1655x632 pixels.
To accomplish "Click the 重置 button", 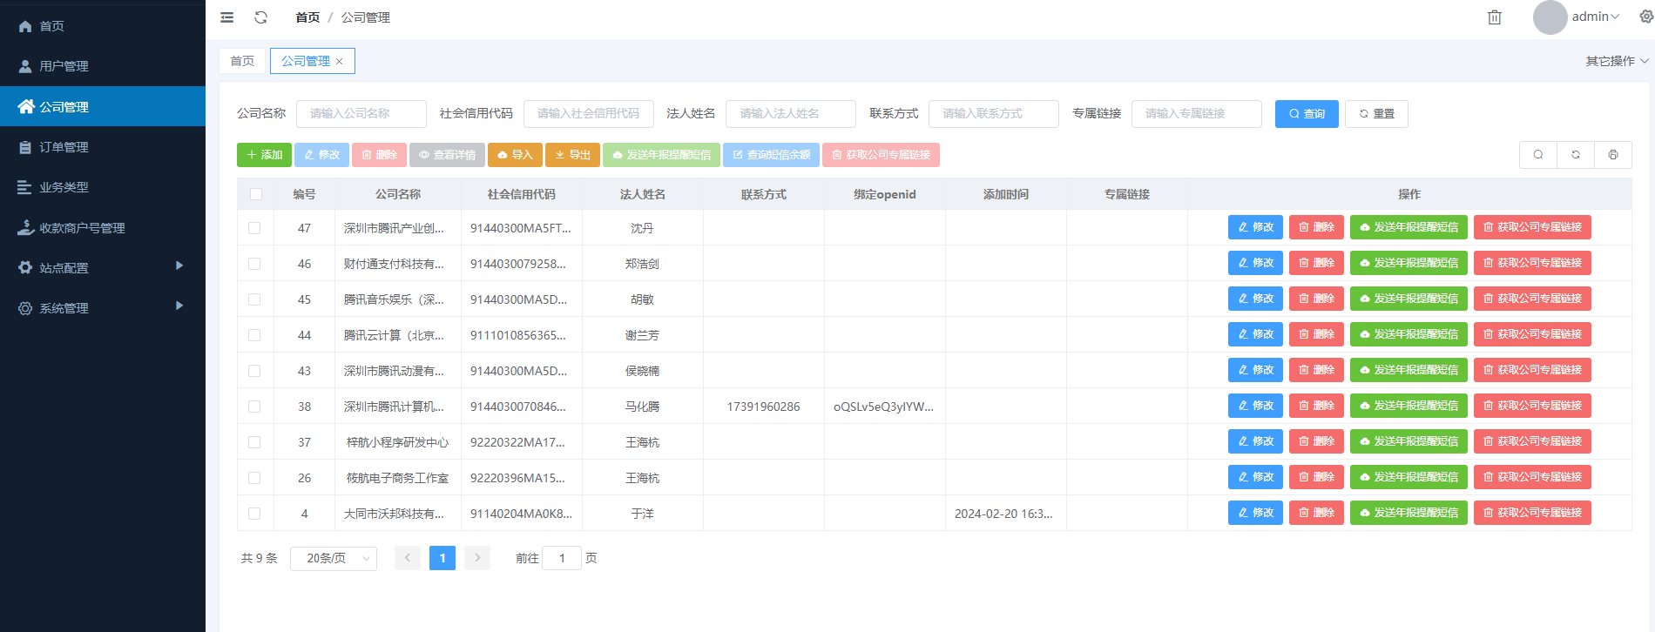I will pos(1377,114).
